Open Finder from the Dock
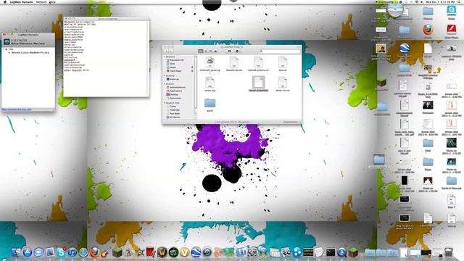464x261 pixels. tap(16, 252)
